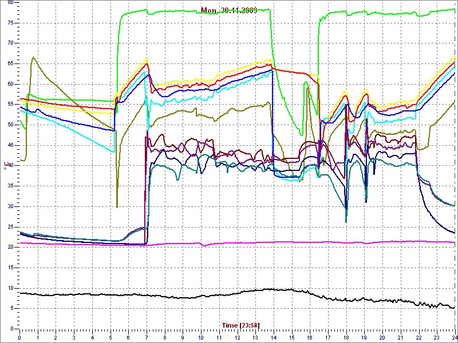Select the 65 temperature axis label
This screenshot has width=458, height=343.
10,63
